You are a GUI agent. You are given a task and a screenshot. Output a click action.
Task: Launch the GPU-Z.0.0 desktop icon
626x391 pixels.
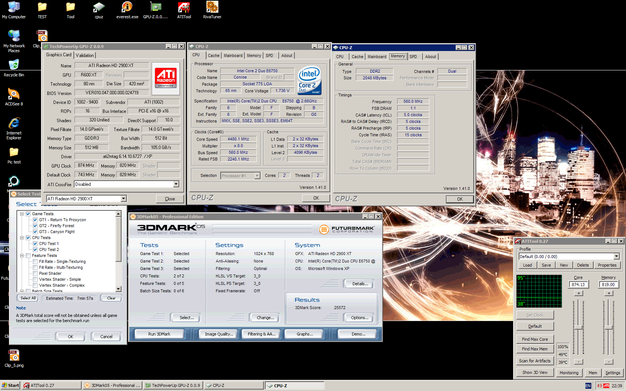click(x=155, y=10)
